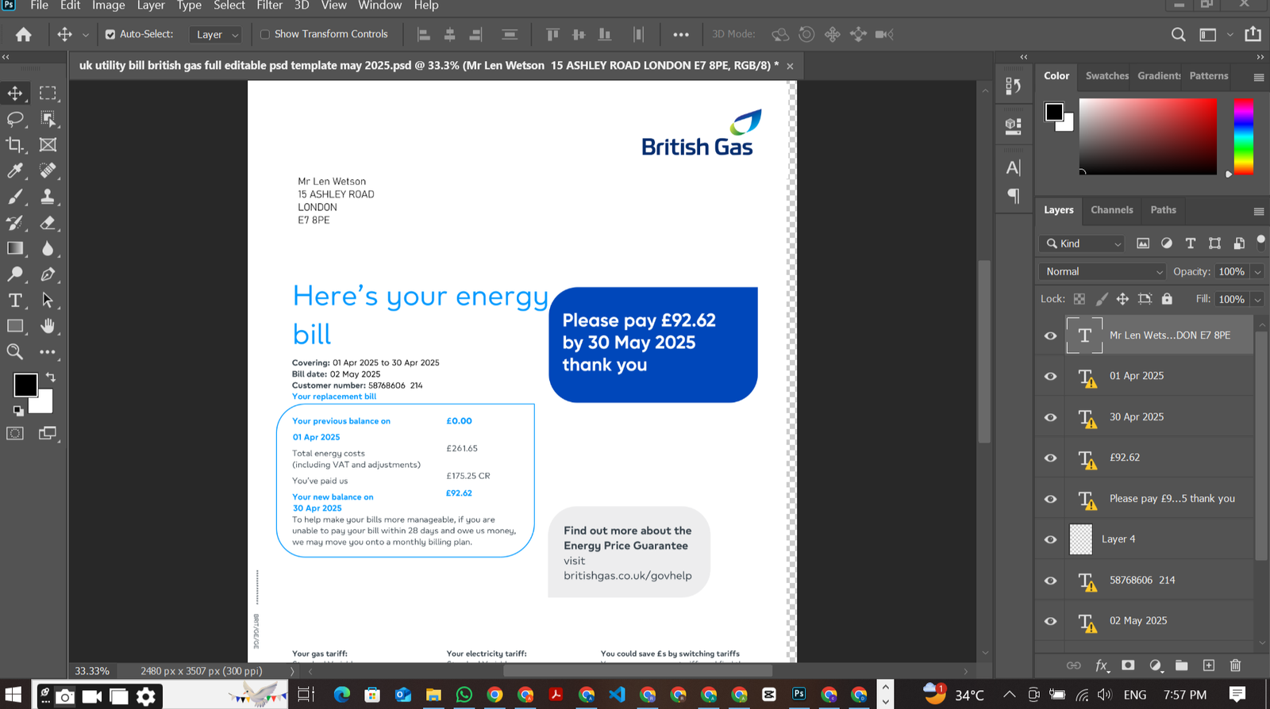Open the Move tool preset picker arrow
The image size is (1270, 709).
click(x=86, y=34)
